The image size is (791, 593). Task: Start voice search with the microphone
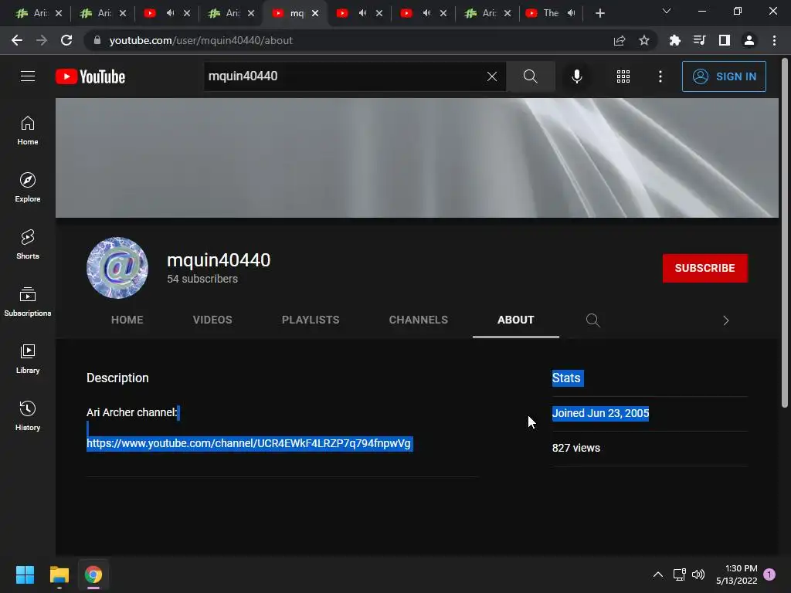tap(576, 76)
